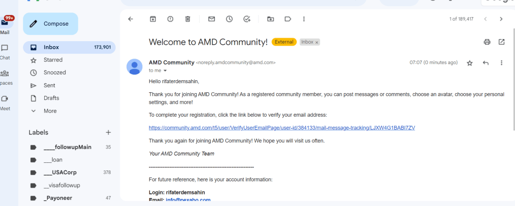515x206 pixels.
Task: Click the AMD Community sender avatar
Action: tap(134, 67)
